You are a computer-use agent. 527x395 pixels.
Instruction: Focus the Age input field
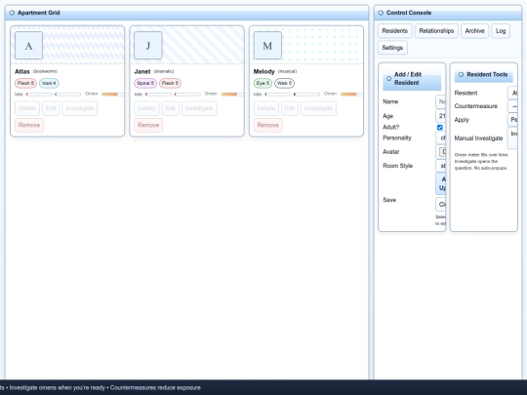(x=441, y=116)
